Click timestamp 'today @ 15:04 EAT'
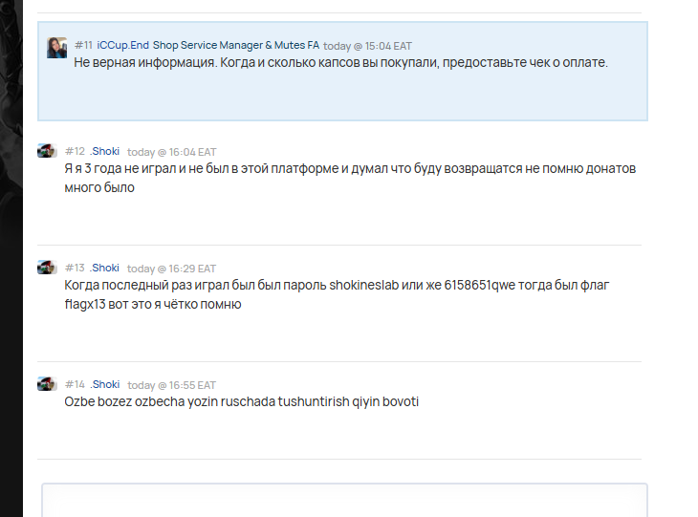Screen dimensions: 698x517 point(367,46)
